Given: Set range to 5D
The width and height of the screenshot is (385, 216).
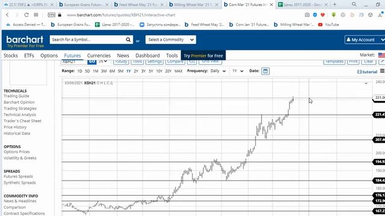Looking at the screenshot, I should pos(87,71).
